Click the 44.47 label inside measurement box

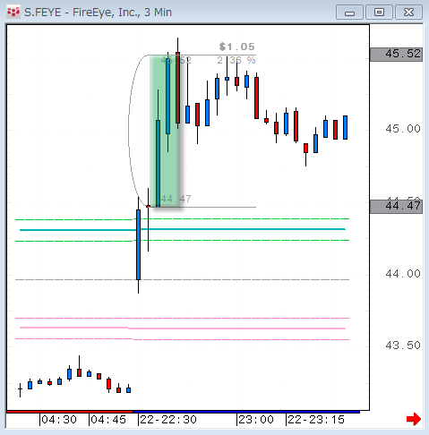pos(176,199)
